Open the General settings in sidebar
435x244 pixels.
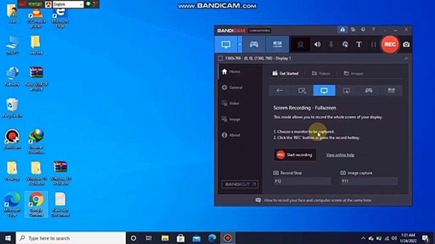click(x=239, y=87)
